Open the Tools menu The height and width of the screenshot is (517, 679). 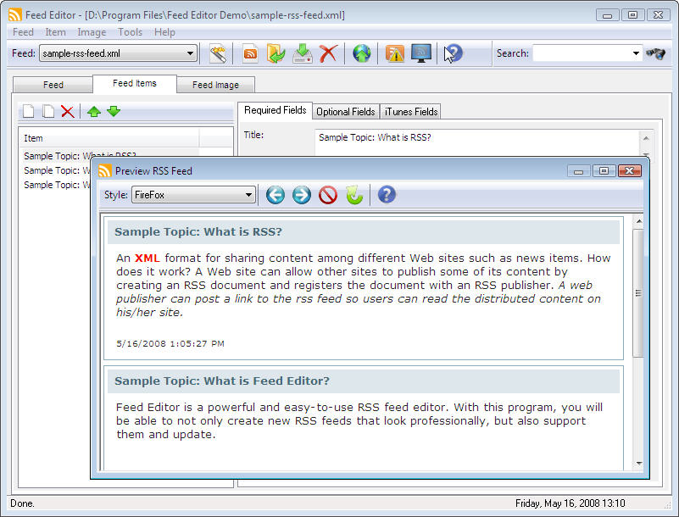coord(130,32)
